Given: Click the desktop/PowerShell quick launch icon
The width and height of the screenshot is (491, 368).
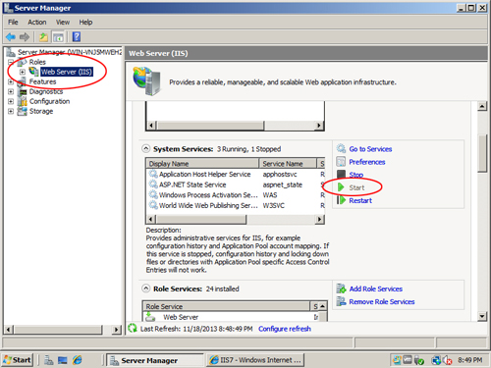Looking at the screenshot, I should 63,360.
